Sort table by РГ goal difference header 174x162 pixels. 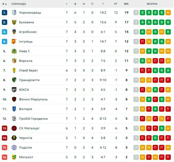[x=116, y=4]
